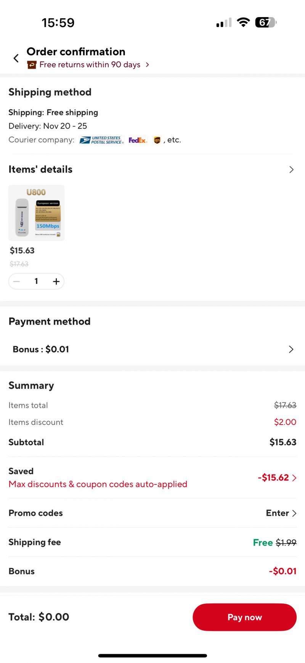Viewport: 305px width, 663px height.
Task: Open Promo codes Enter option
Action: pyautogui.click(x=281, y=513)
